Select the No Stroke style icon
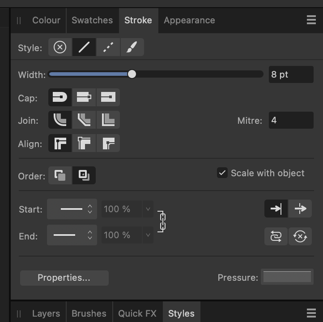Screen dimensions: 323x322 (60, 47)
